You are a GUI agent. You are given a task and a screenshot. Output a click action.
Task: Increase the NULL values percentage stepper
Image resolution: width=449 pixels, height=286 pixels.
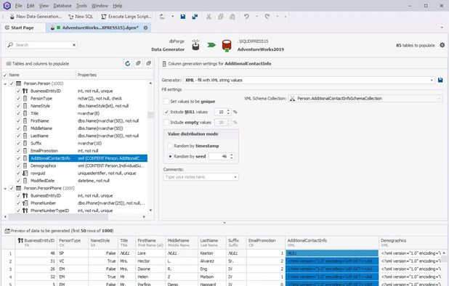(x=228, y=110)
